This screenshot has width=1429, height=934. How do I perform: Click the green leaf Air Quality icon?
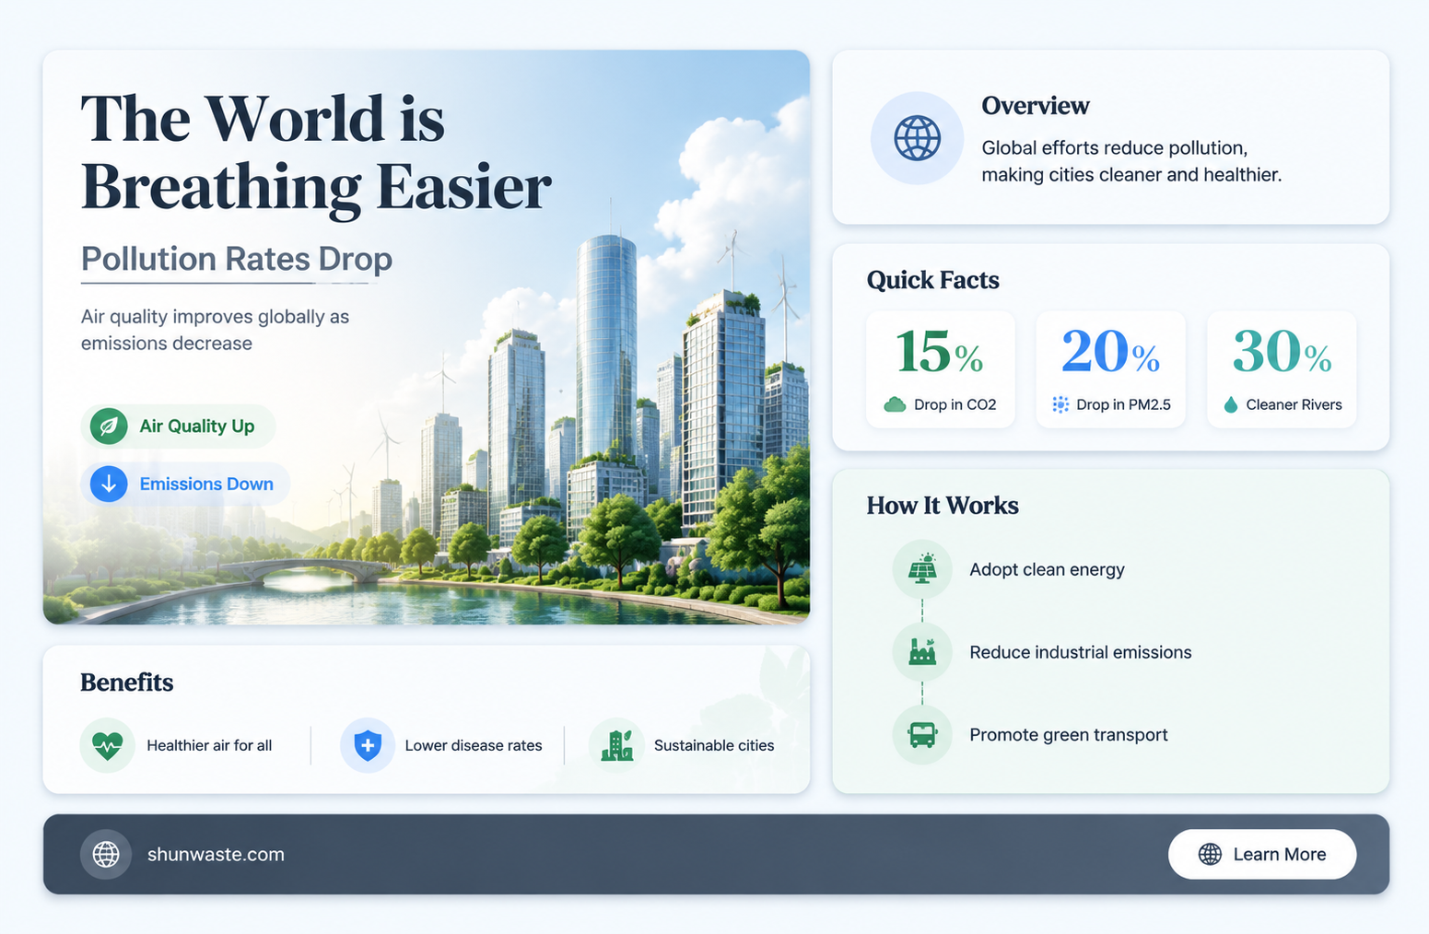pyautogui.click(x=109, y=426)
